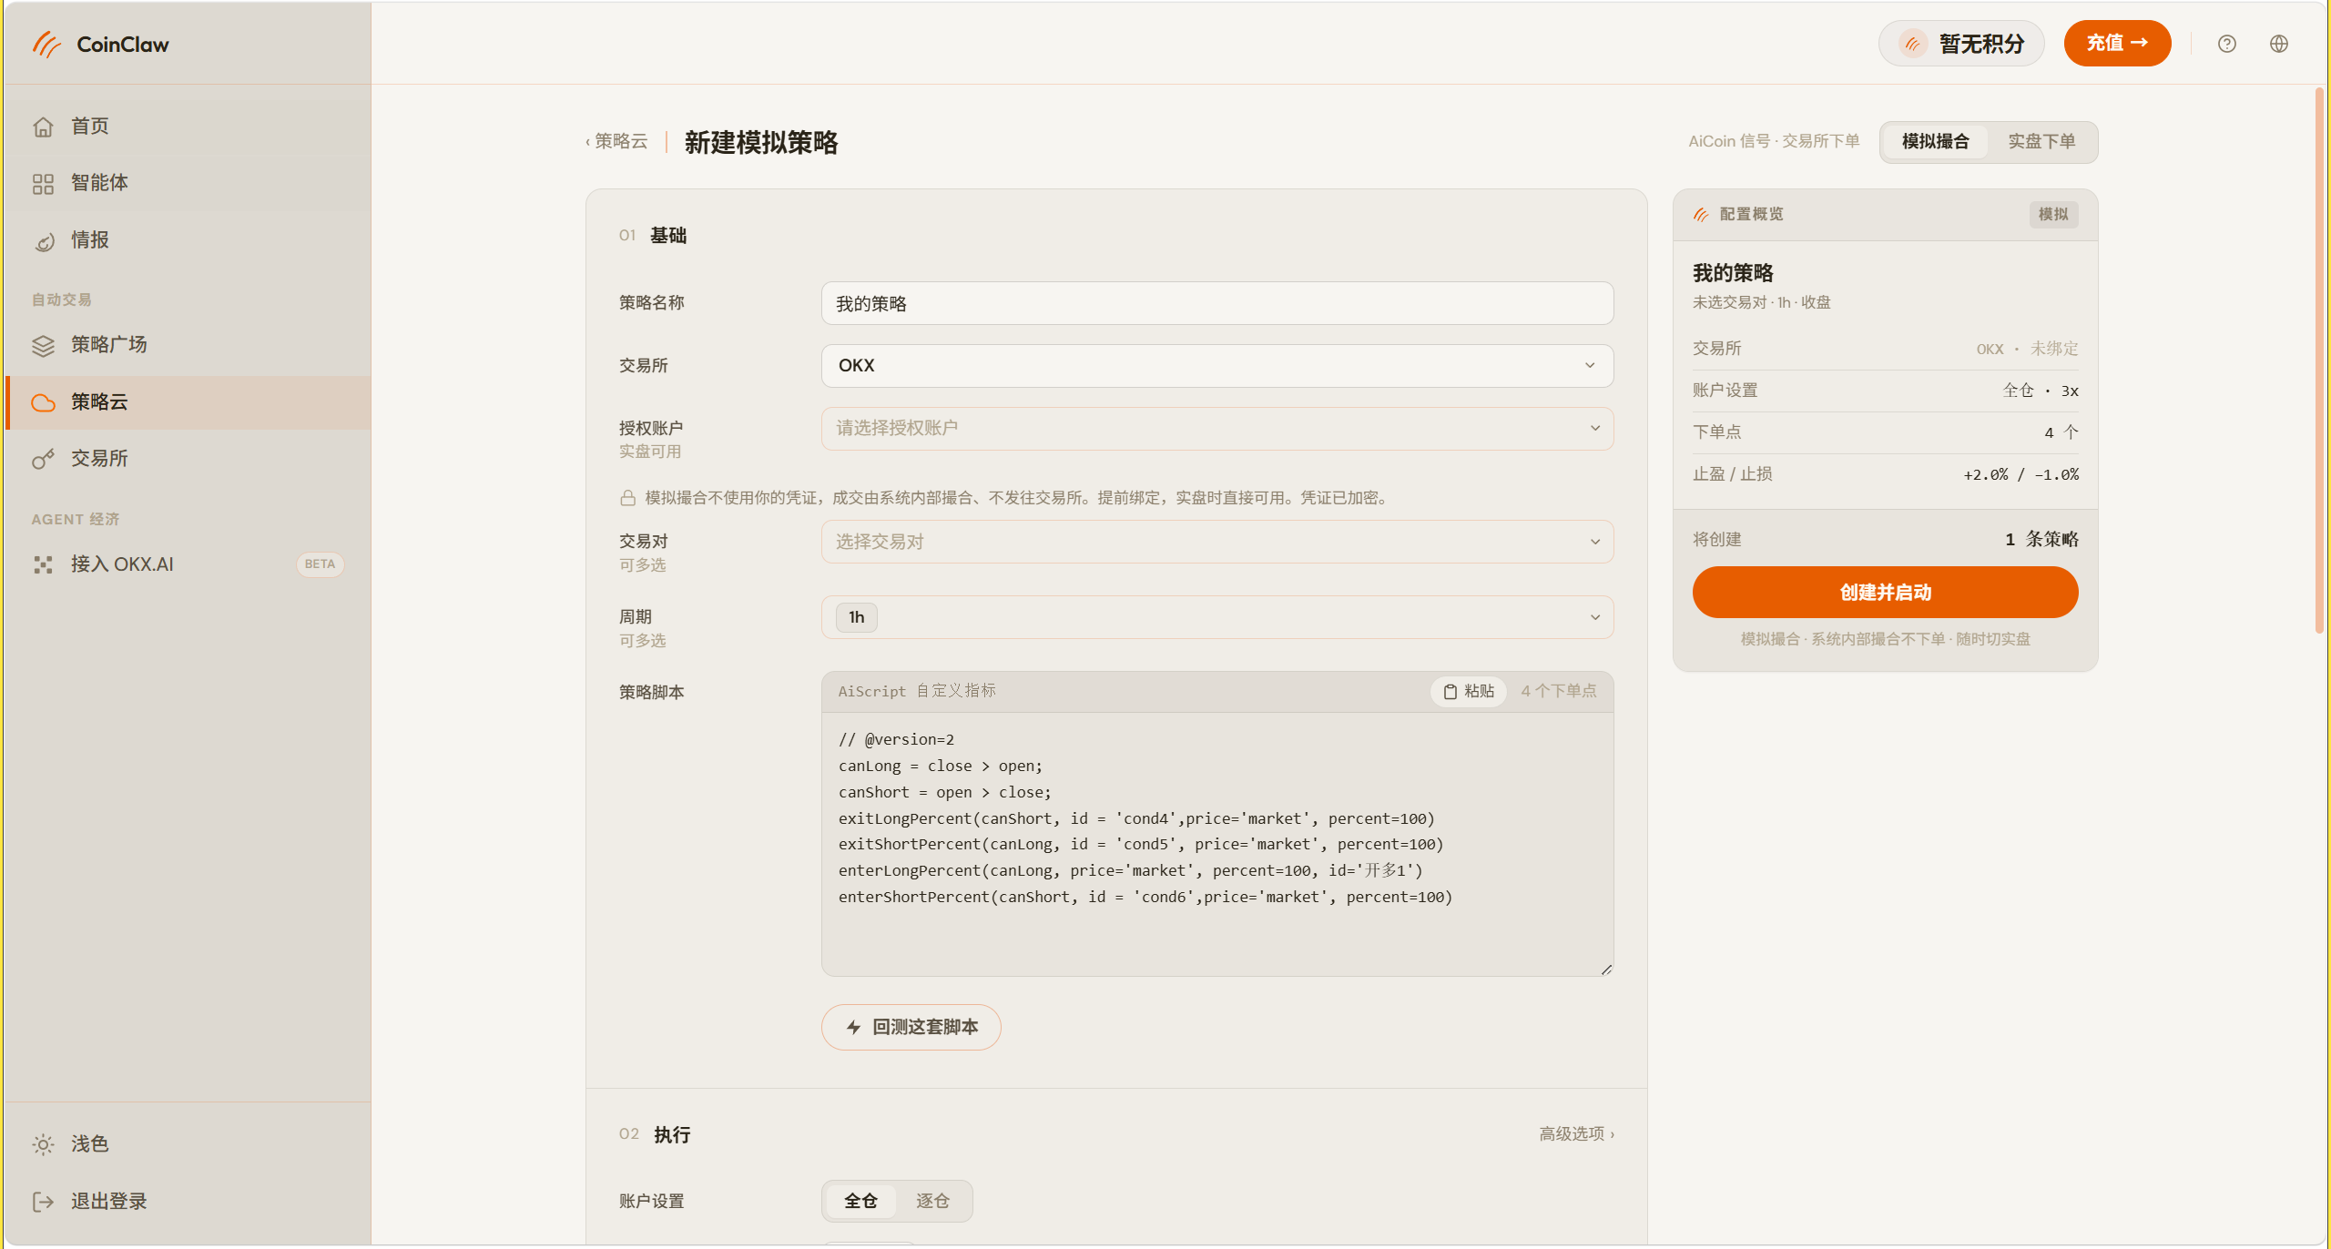Image resolution: width=2331 pixels, height=1249 pixels.
Task: Open 智能体 in sidebar
Action: 188,184
